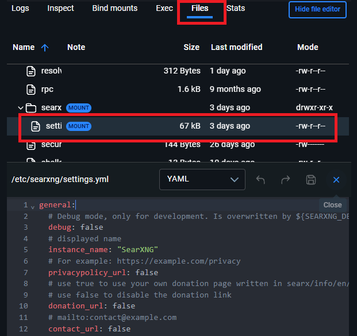Click the MOUNT badge on setti row
The image size is (357, 336).
79,126
